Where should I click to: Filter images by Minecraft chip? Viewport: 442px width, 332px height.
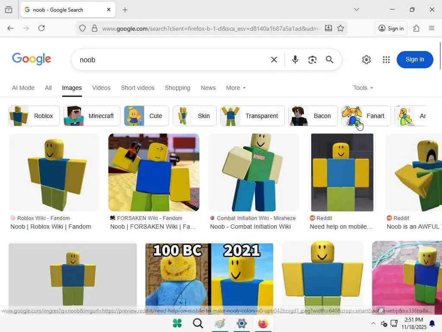[92, 116]
